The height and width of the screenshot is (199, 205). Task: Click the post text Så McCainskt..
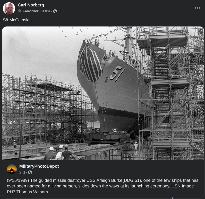click(18, 20)
